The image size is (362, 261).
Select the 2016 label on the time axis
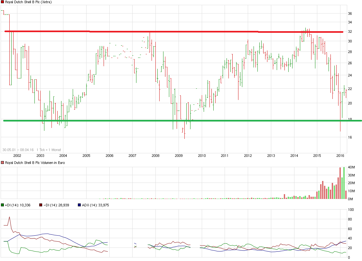340,155
